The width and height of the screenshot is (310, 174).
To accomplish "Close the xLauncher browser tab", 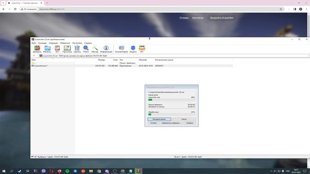I will tap(41, 3).
